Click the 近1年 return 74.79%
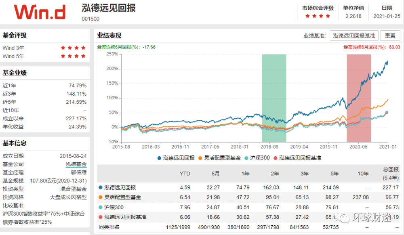This screenshot has height=235, width=404. (78, 86)
